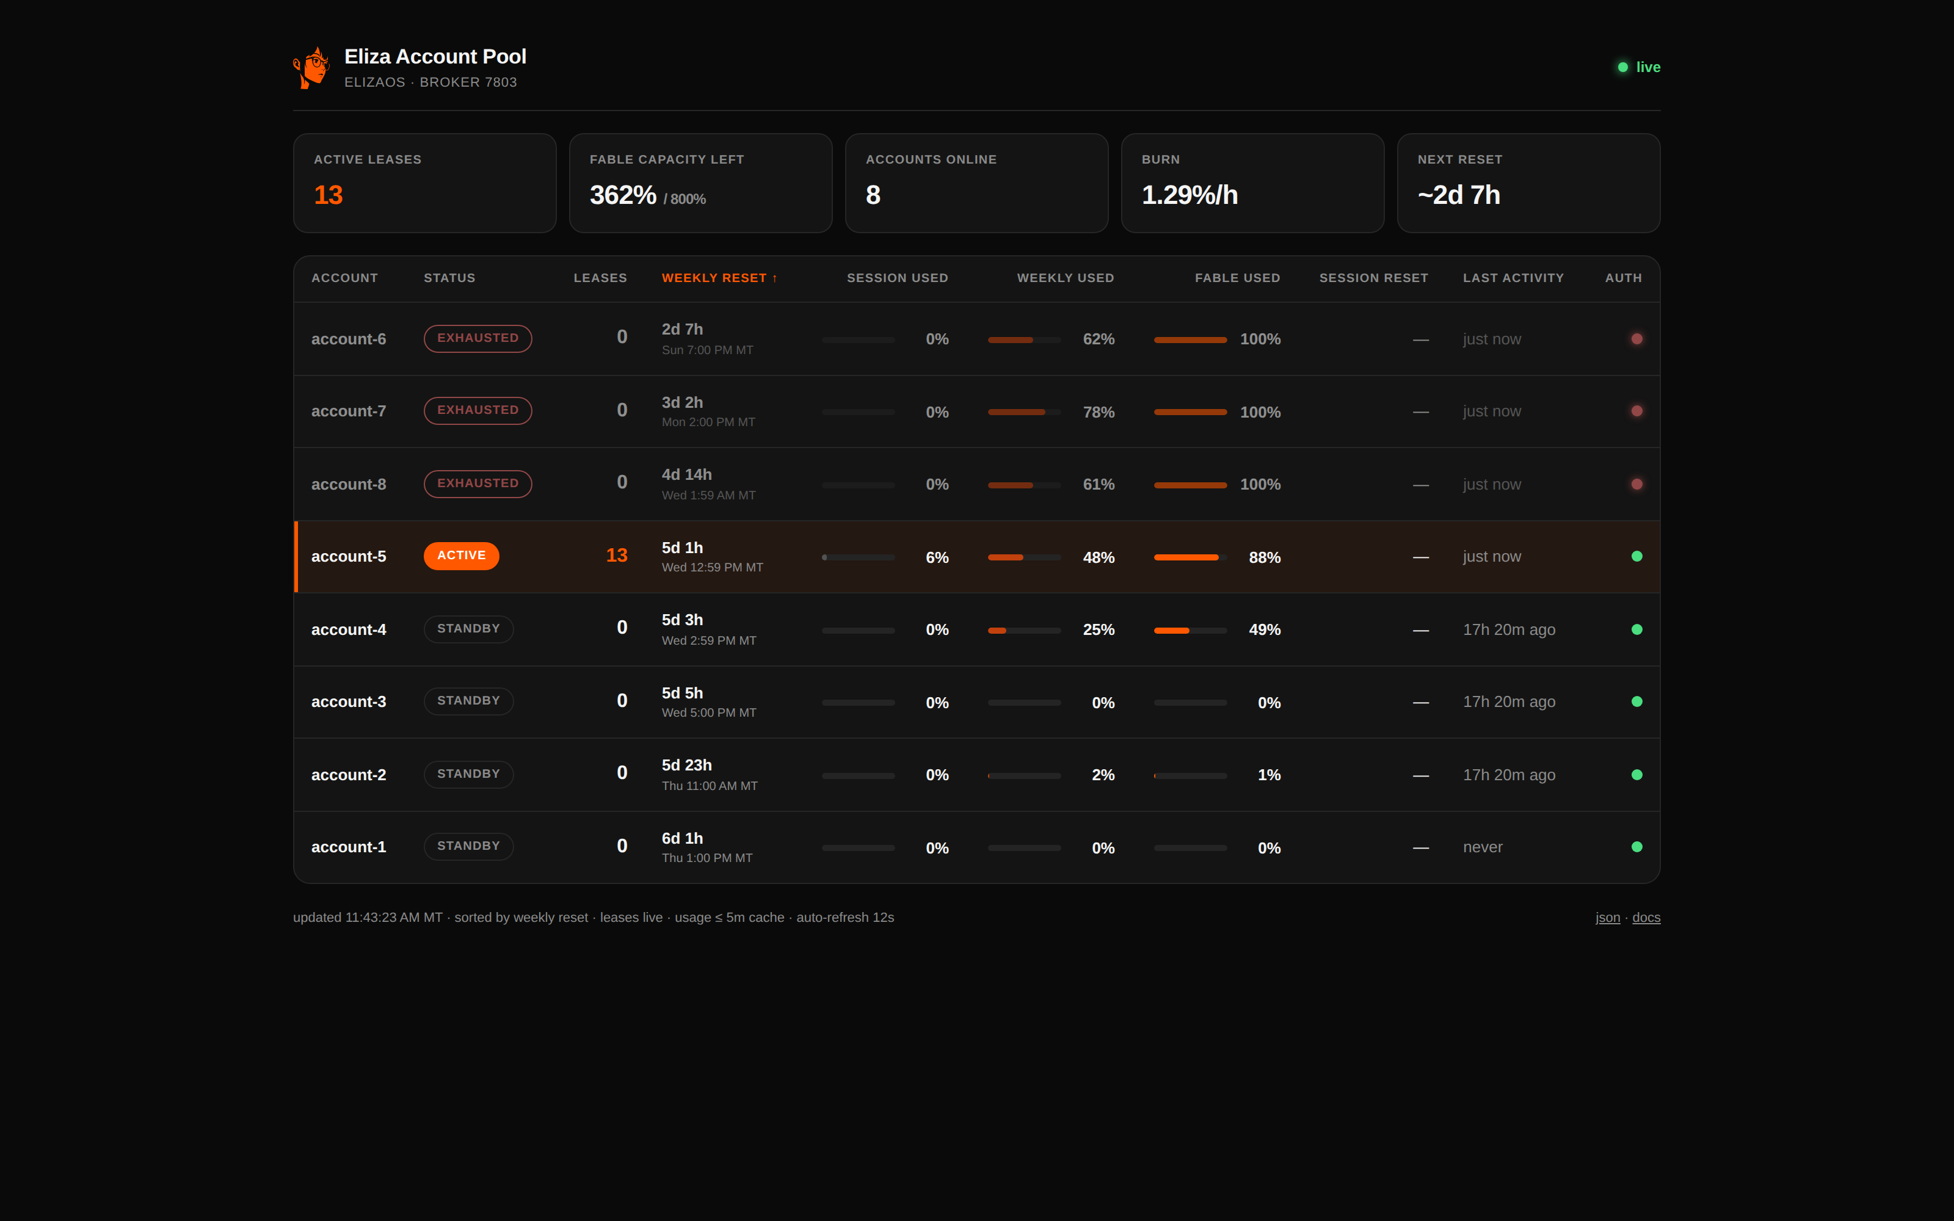Viewport: 1954px width, 1221px height.
Task: Click account-6 red auth status dot
Action: tap(1636, 339)
